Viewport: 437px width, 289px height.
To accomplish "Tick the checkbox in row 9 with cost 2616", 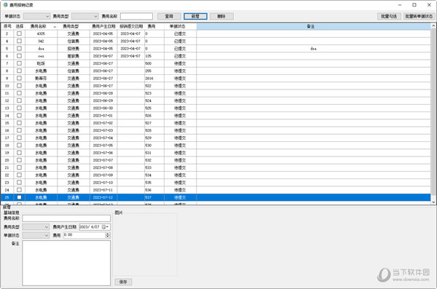I will 19,78.
